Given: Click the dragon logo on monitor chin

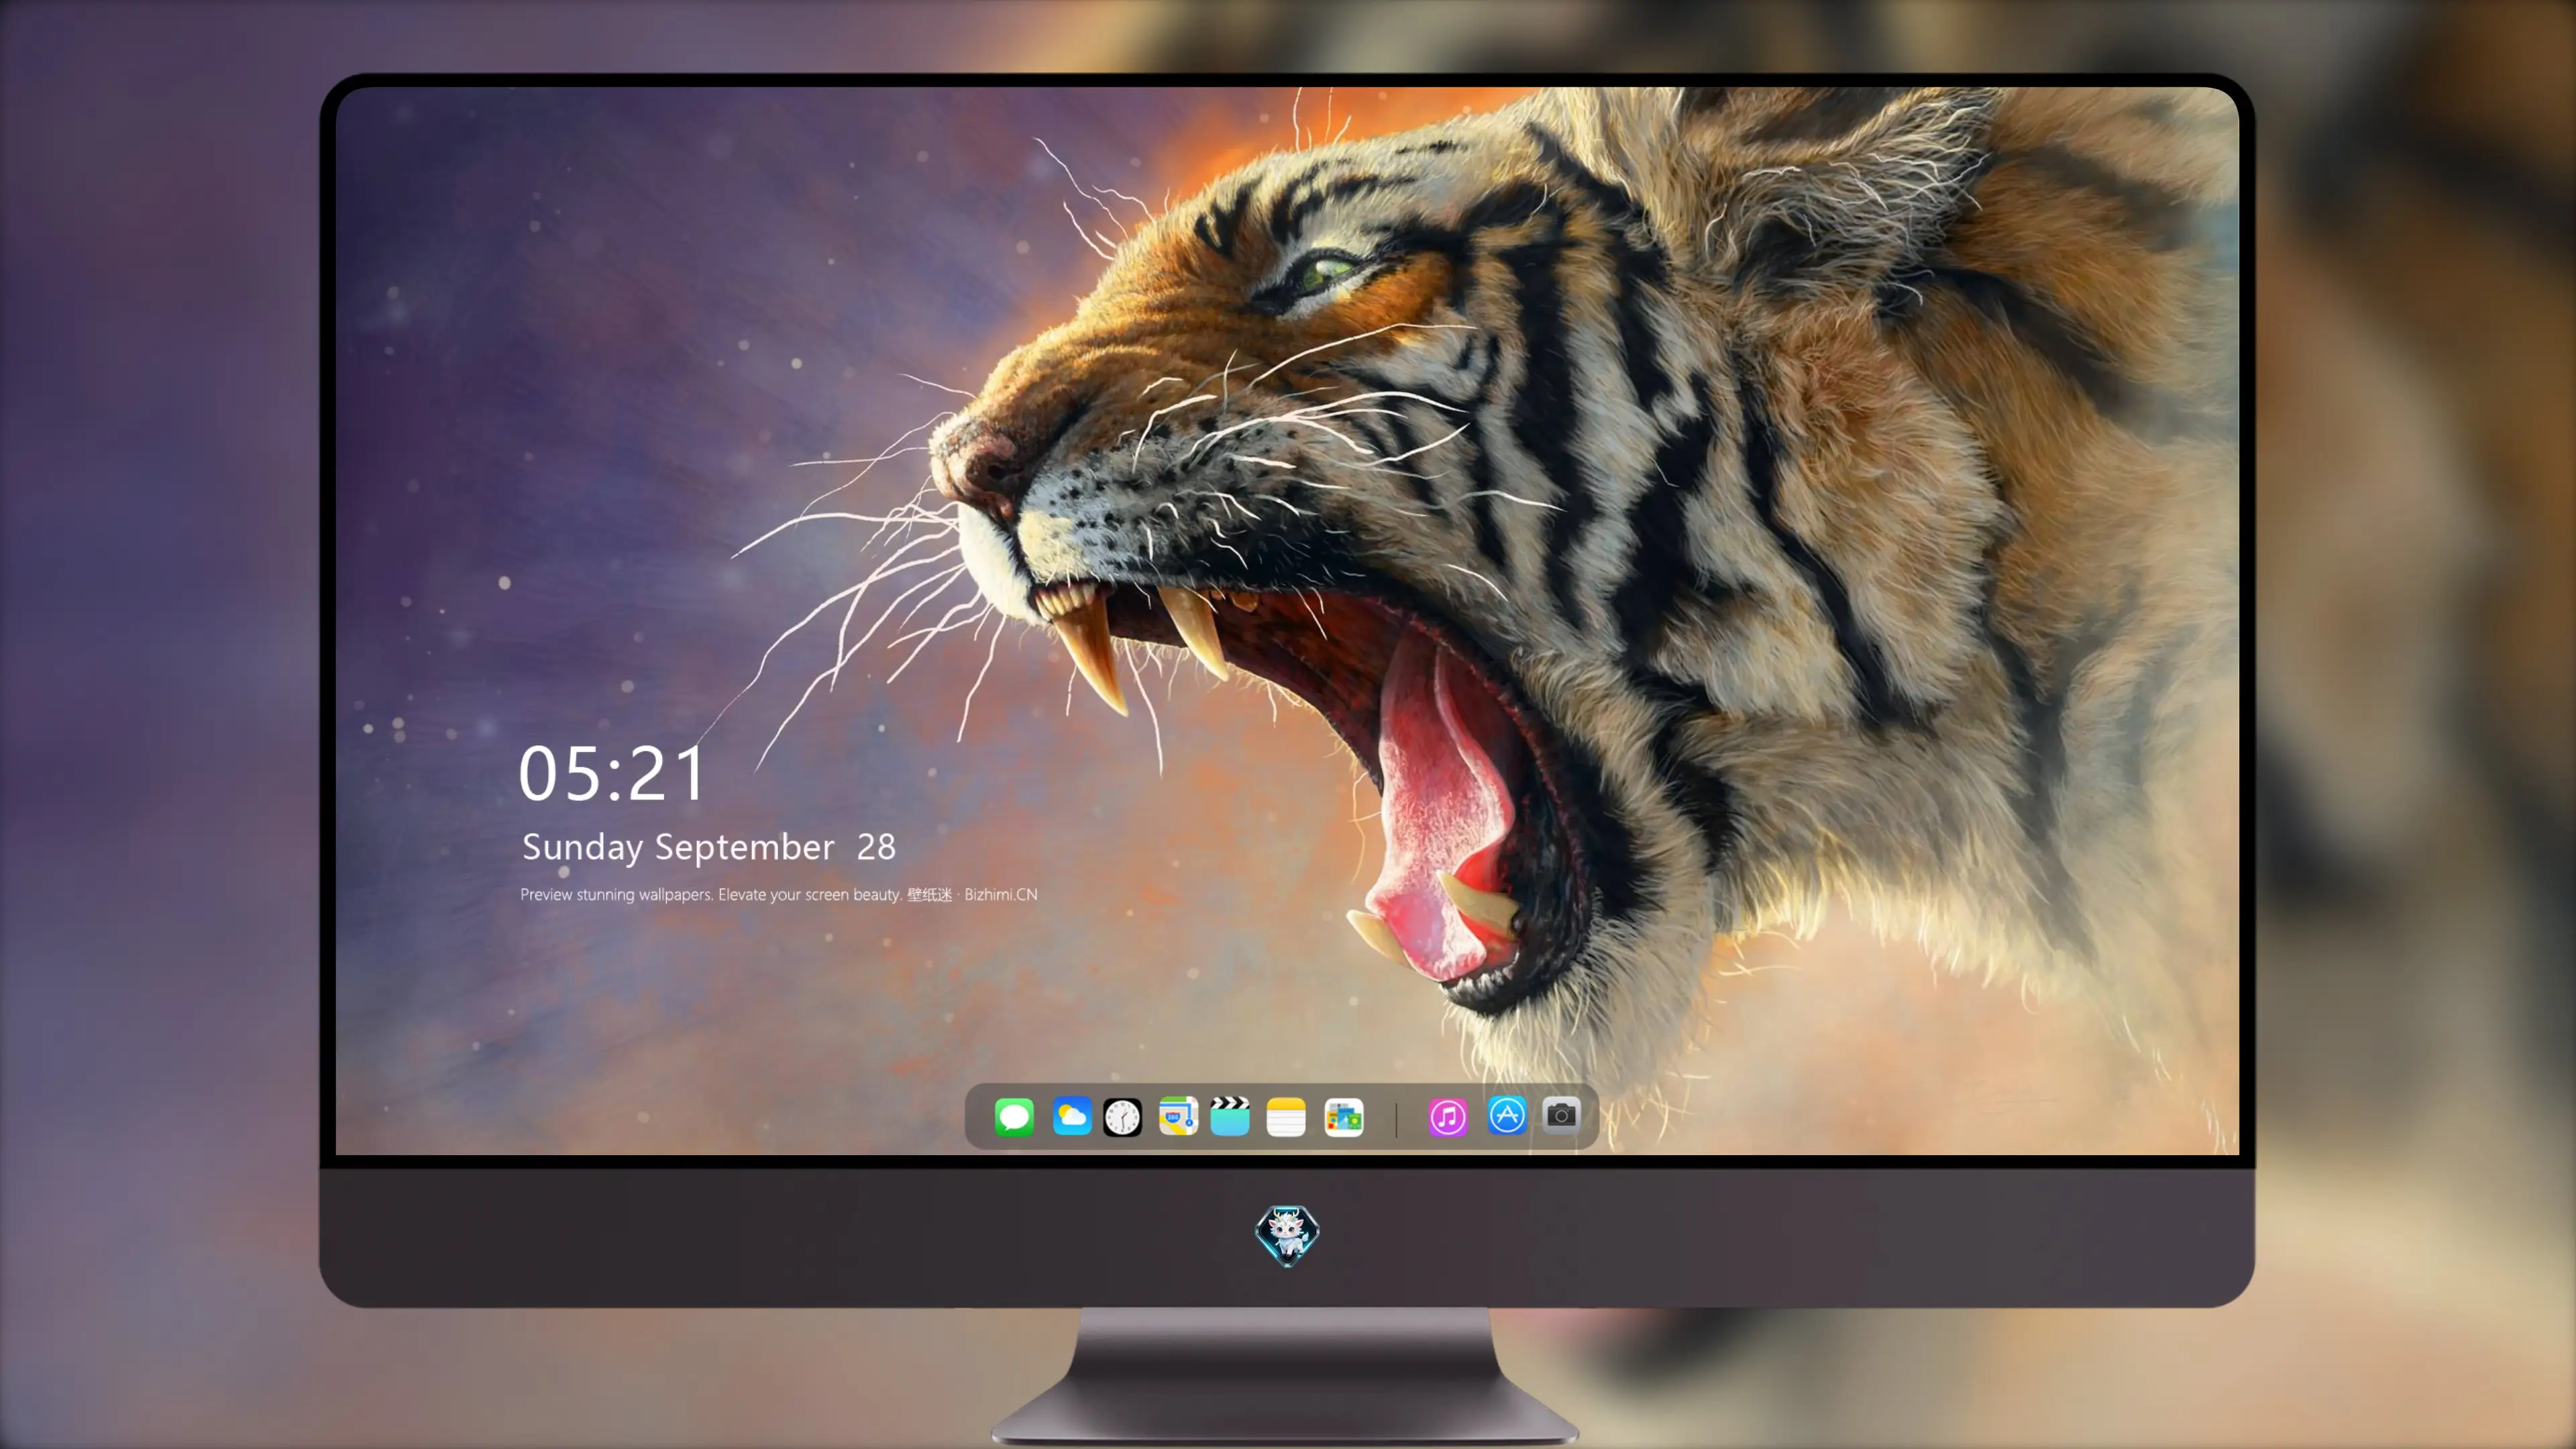Looking at the screenshot, I should pyautogui.click(x=1287, y=1236).
